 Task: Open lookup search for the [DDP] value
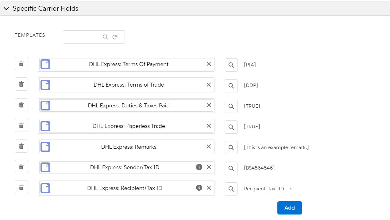(x=231, y=86)
